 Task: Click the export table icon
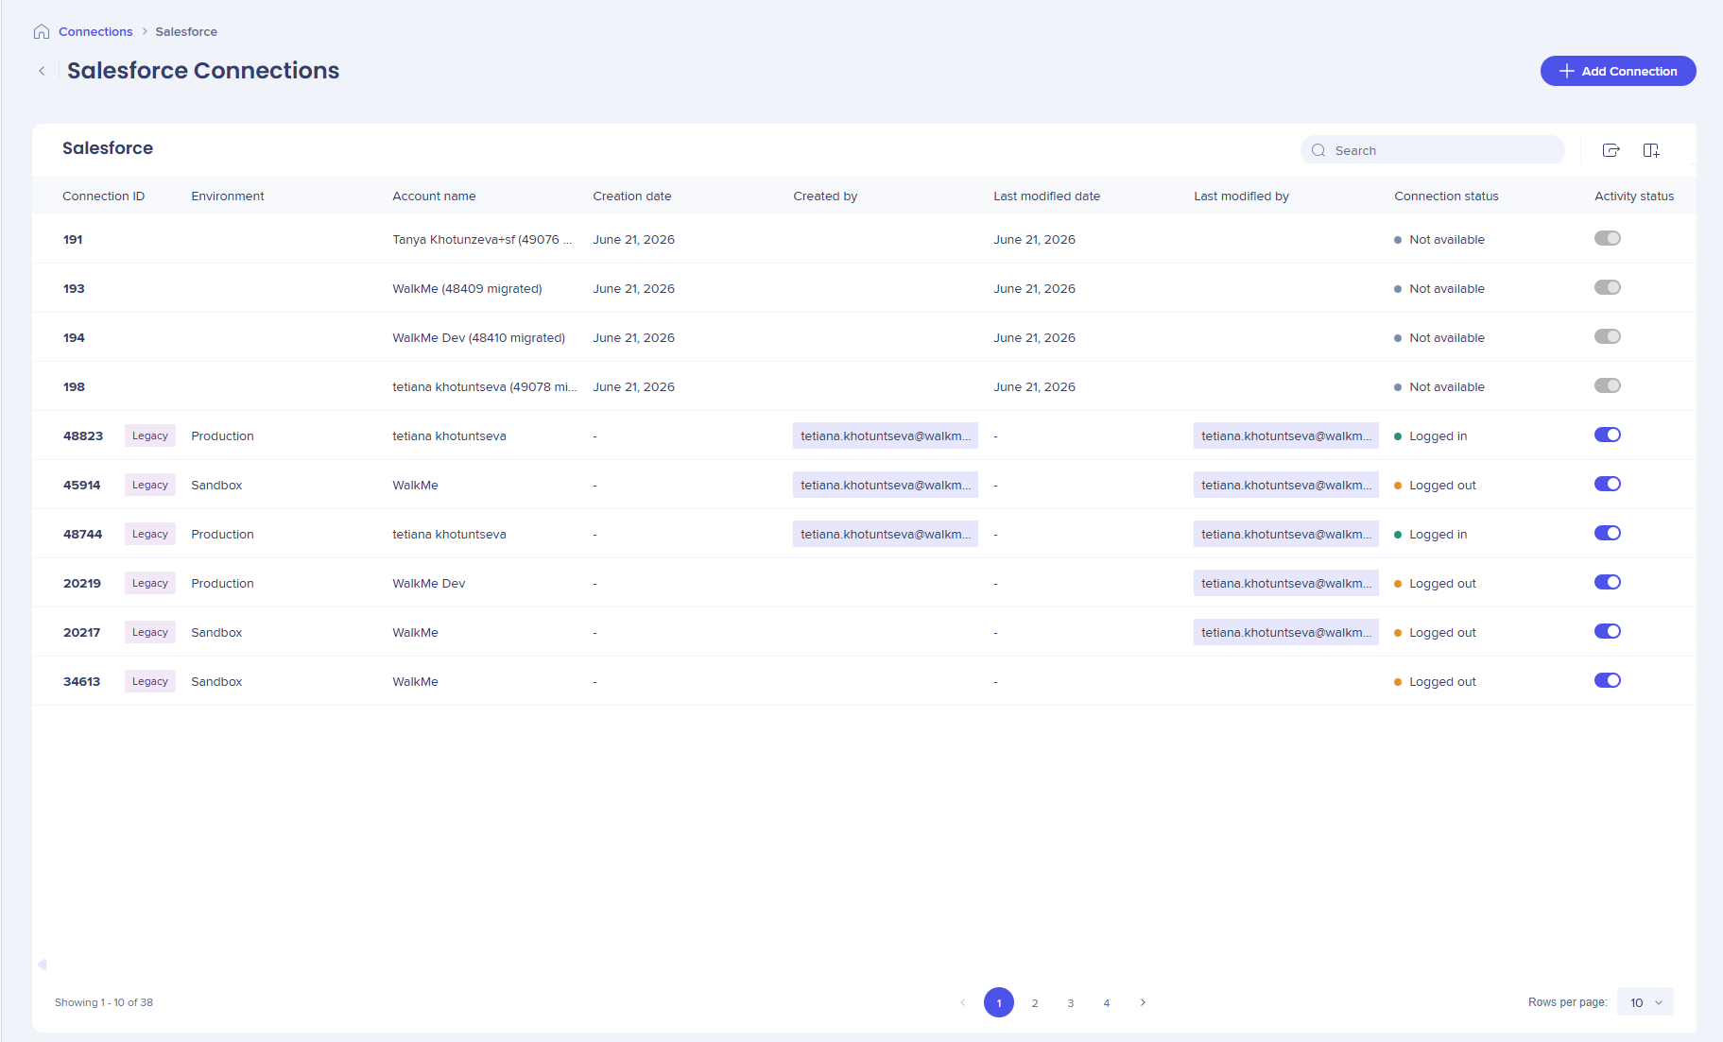1611,150
